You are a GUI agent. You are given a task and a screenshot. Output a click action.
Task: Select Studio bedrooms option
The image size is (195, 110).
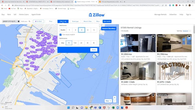pos(63,30)
